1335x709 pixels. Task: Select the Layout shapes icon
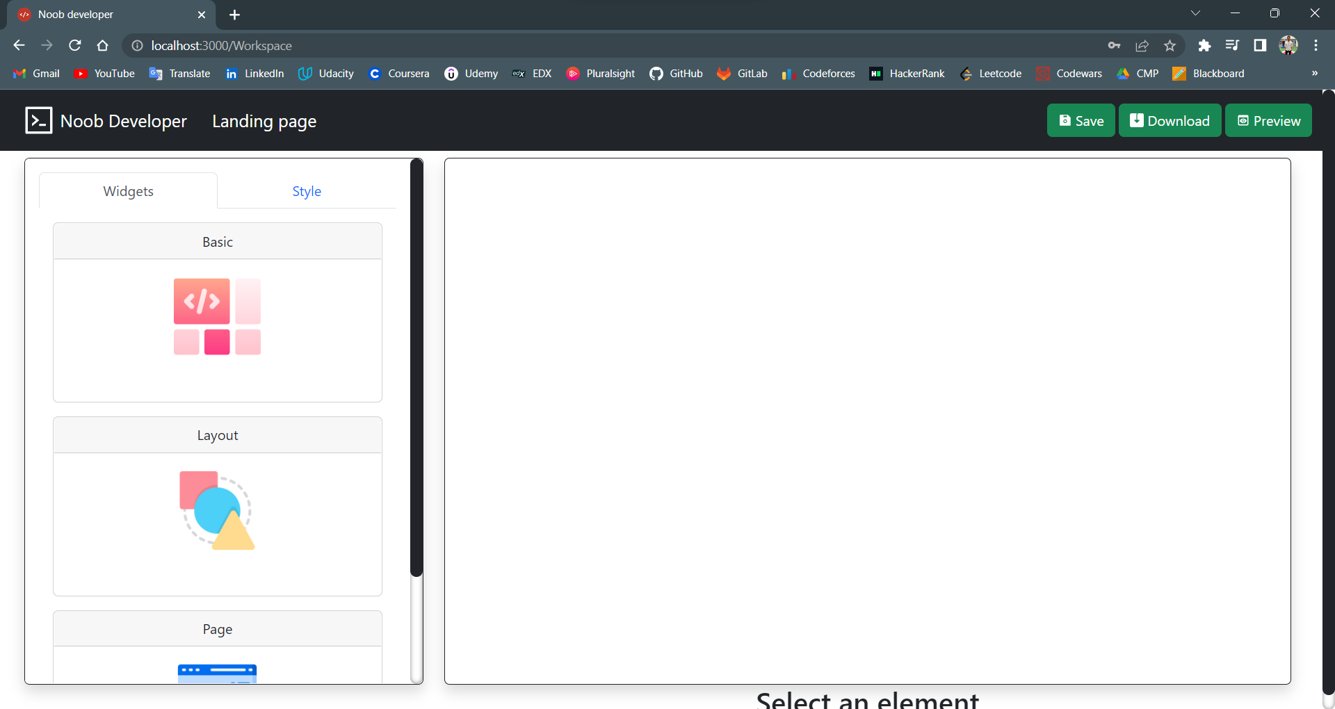(217, 510)
